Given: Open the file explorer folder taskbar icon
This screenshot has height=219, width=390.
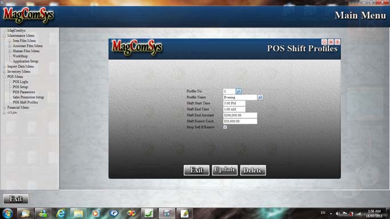Looking at the screenshot, I should pos(78,213).
